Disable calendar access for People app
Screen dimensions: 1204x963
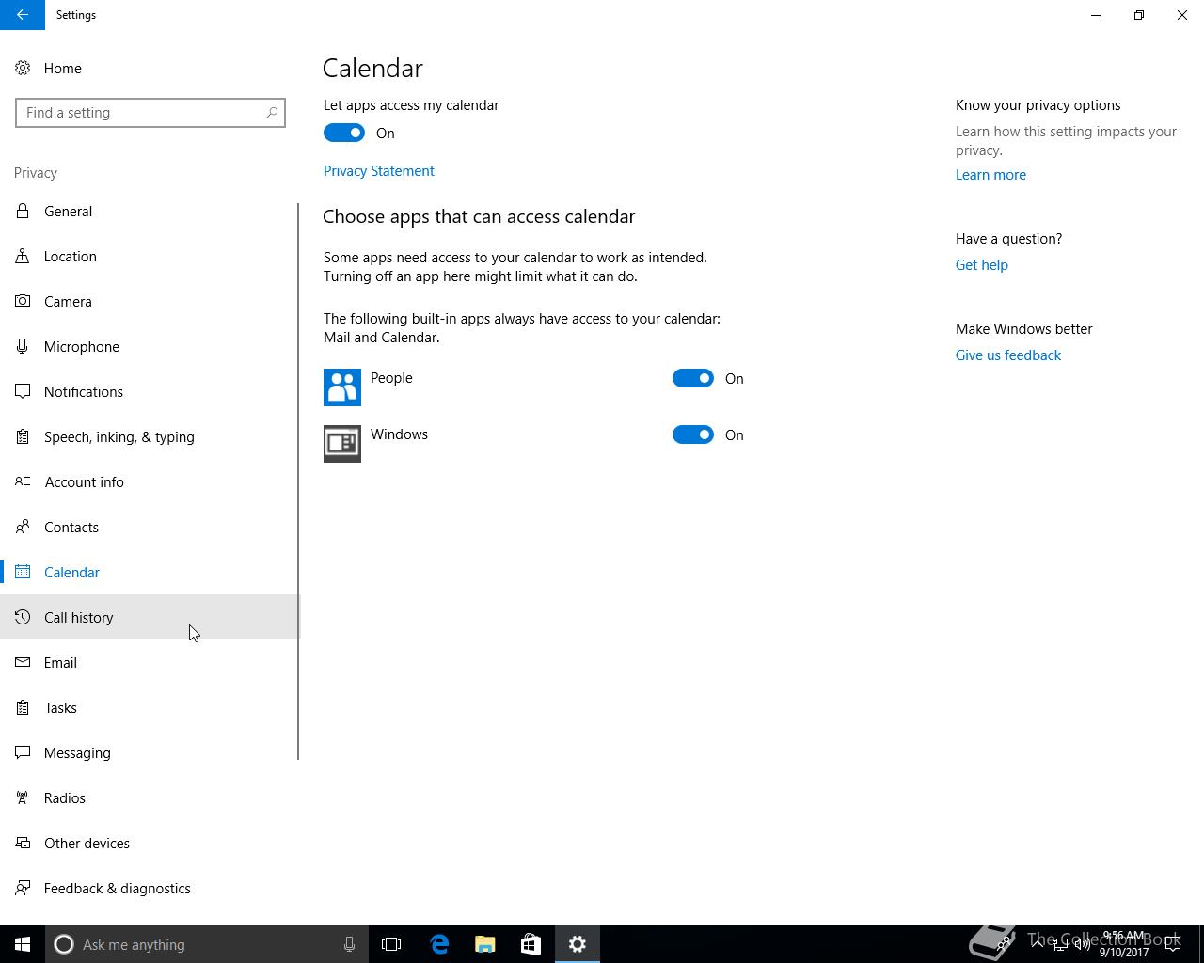tap(693, 378)
